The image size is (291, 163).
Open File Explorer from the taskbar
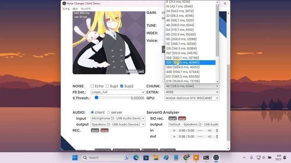156,158
